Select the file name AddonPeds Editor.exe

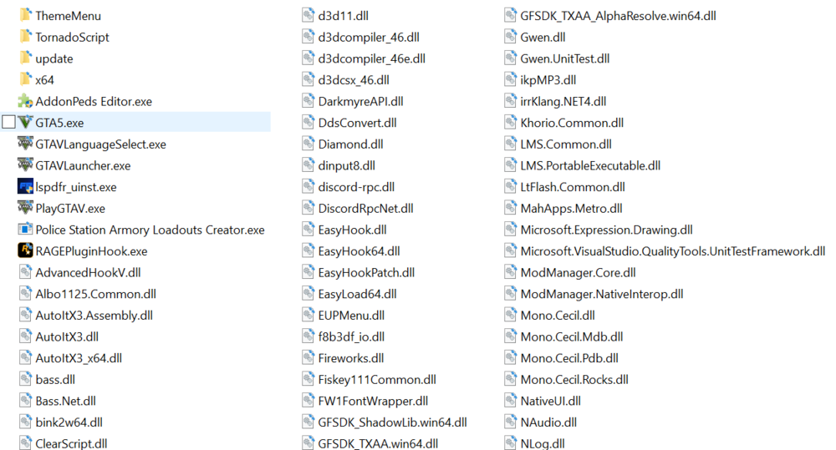coord(94,101)
